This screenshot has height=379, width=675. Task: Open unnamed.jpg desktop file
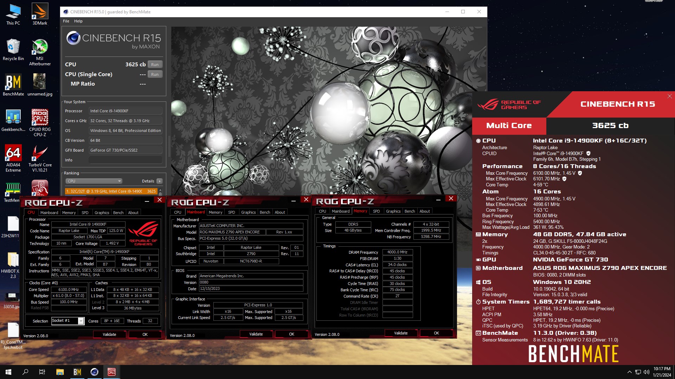tap(40, 85)
